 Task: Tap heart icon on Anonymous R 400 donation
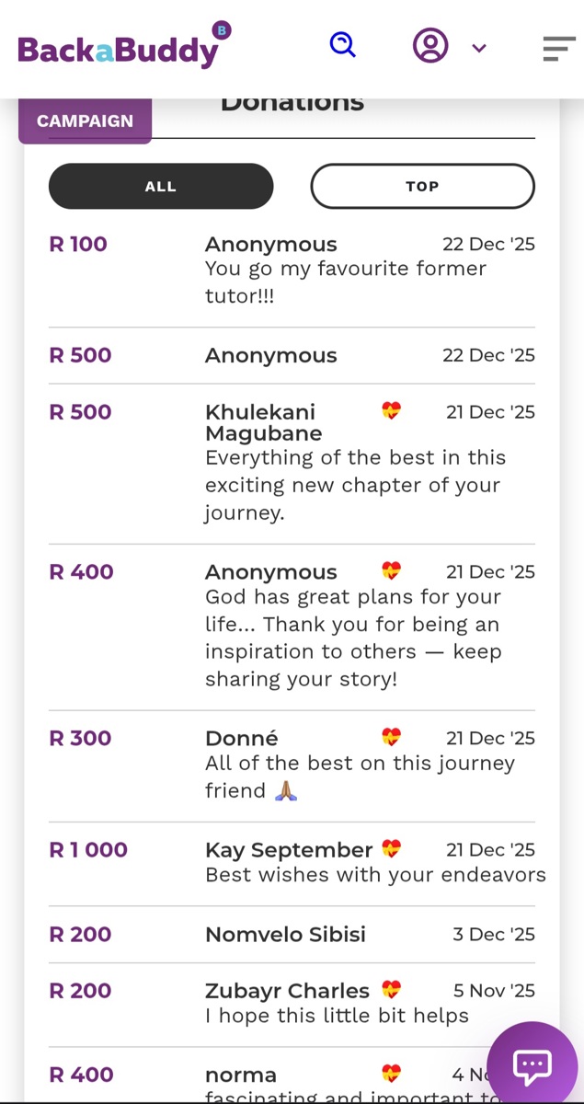click(x=391, y=571)
